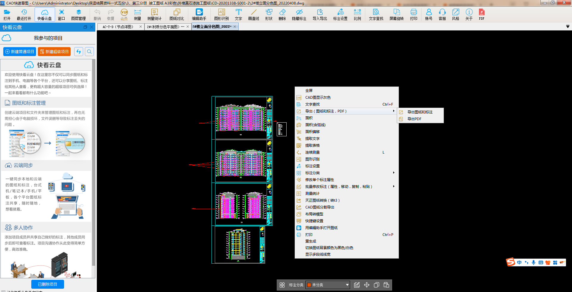Open the VIP 会员 icon
The height and width of the screenshot is (292, 572).
click(124, 14)
